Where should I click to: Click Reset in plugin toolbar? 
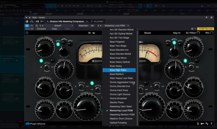(148, 33)
